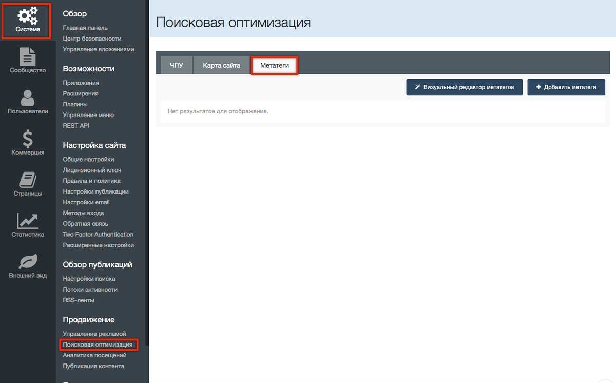The image size is (616, 383).
Task: Open Поисковая оптимизация link
Action: click(98, 344)
